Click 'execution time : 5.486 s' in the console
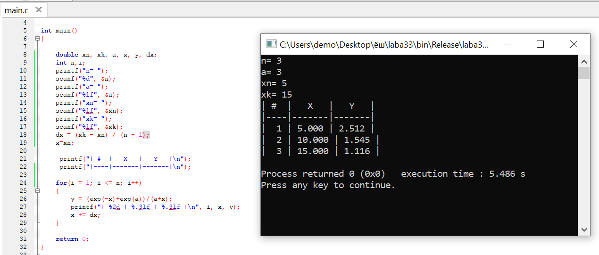Viewport: 599px width, 255px height. pyautogui.click(x=463, y=174)
